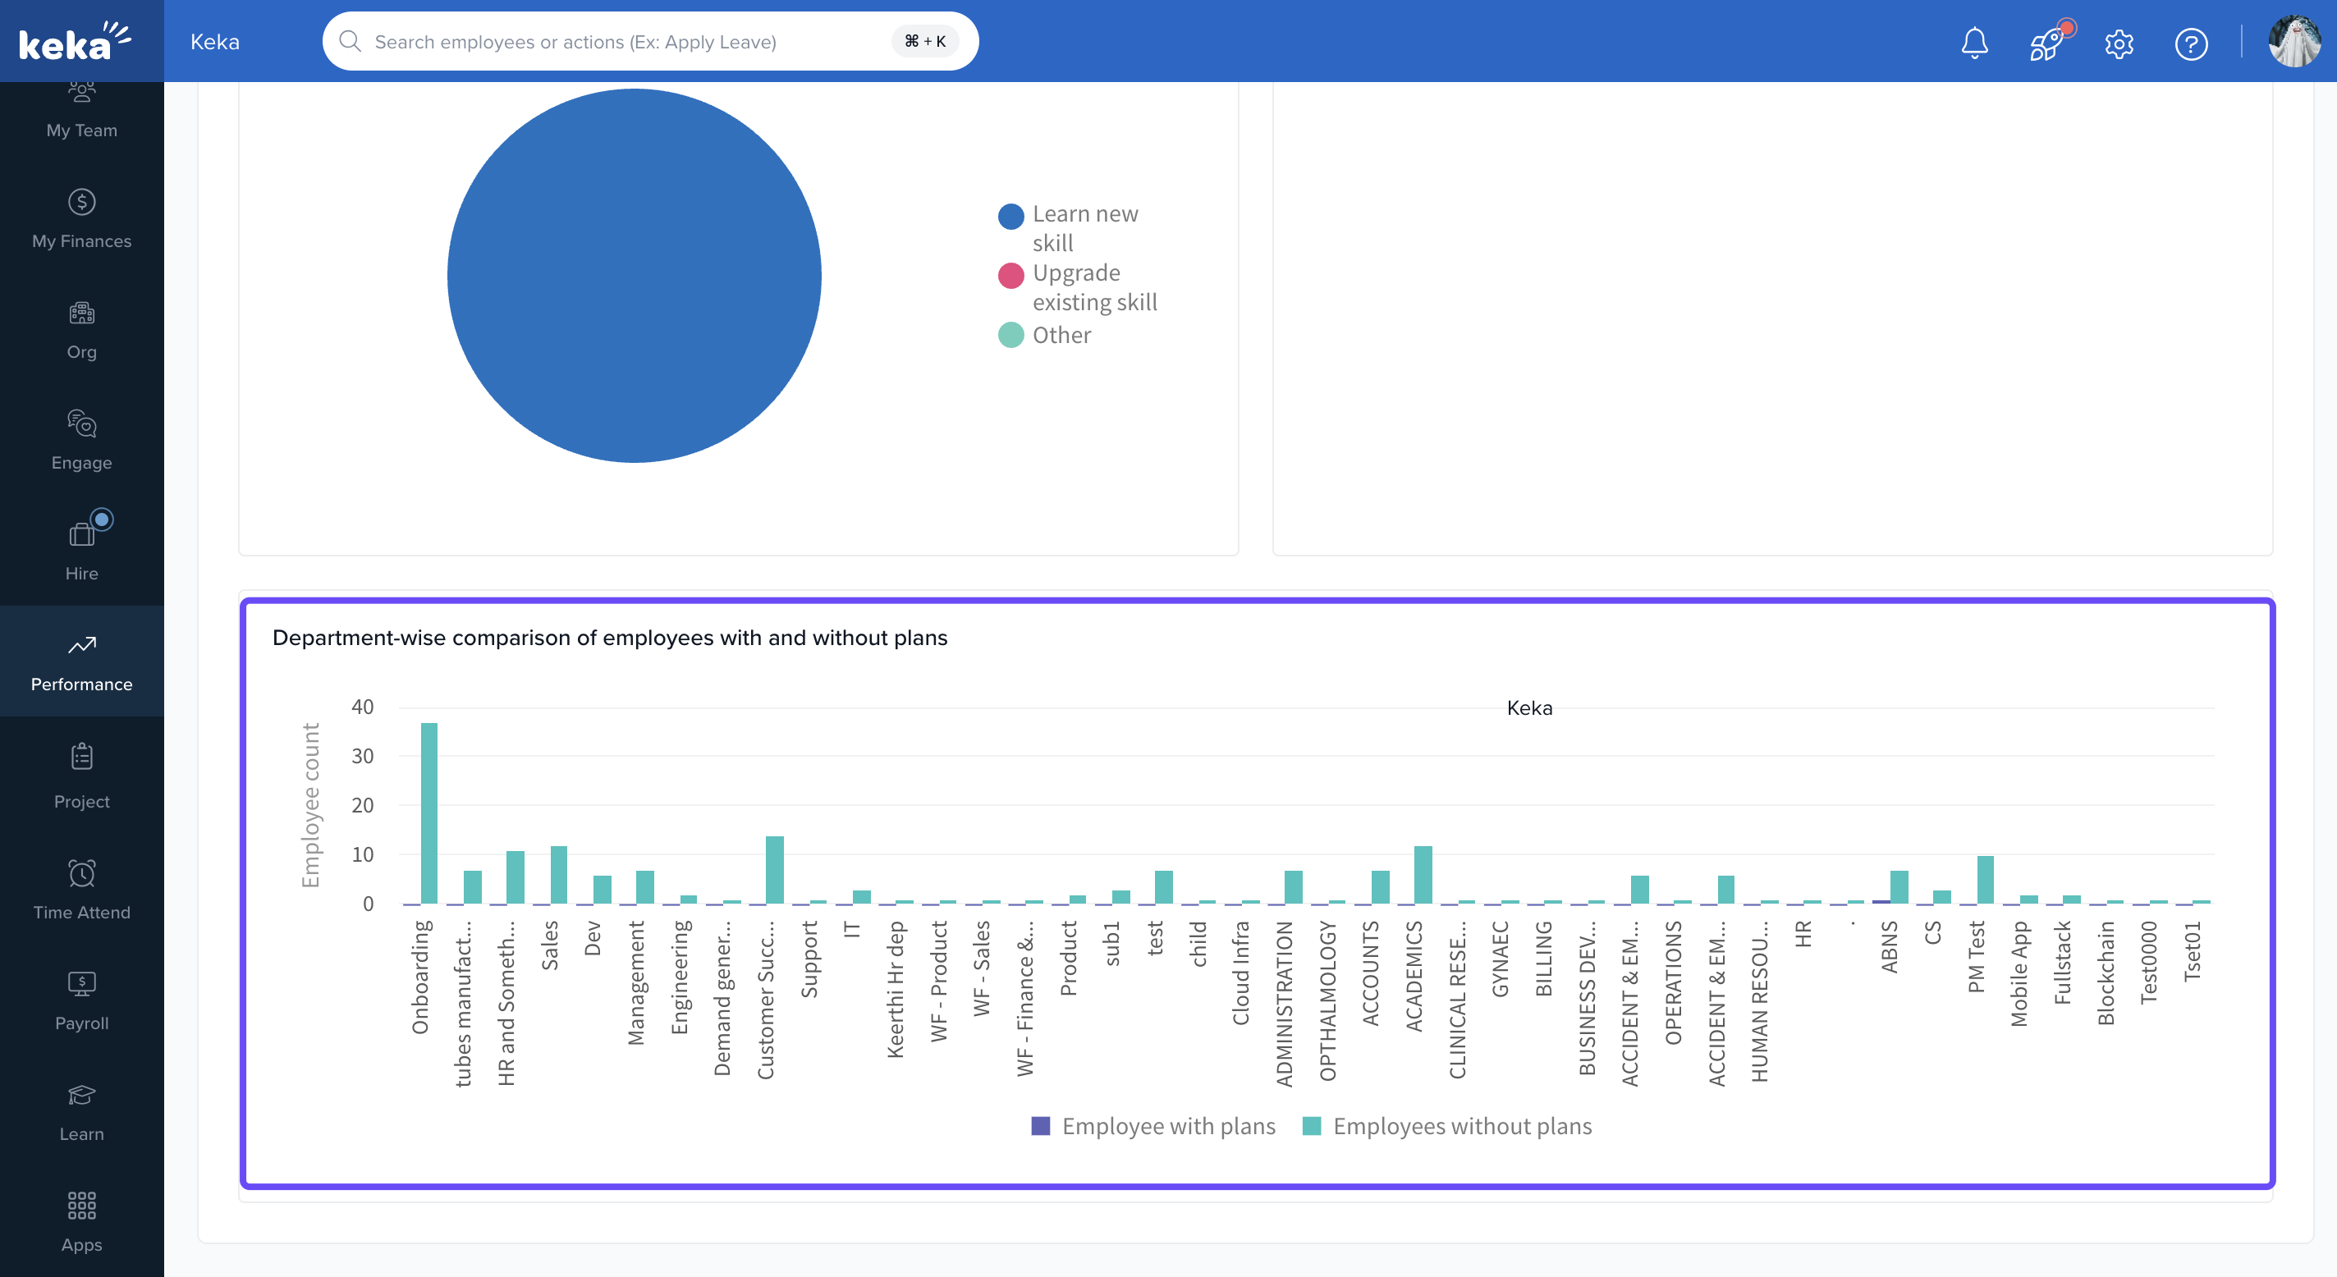Click the tall Onboarding department bar

(429, 812)
